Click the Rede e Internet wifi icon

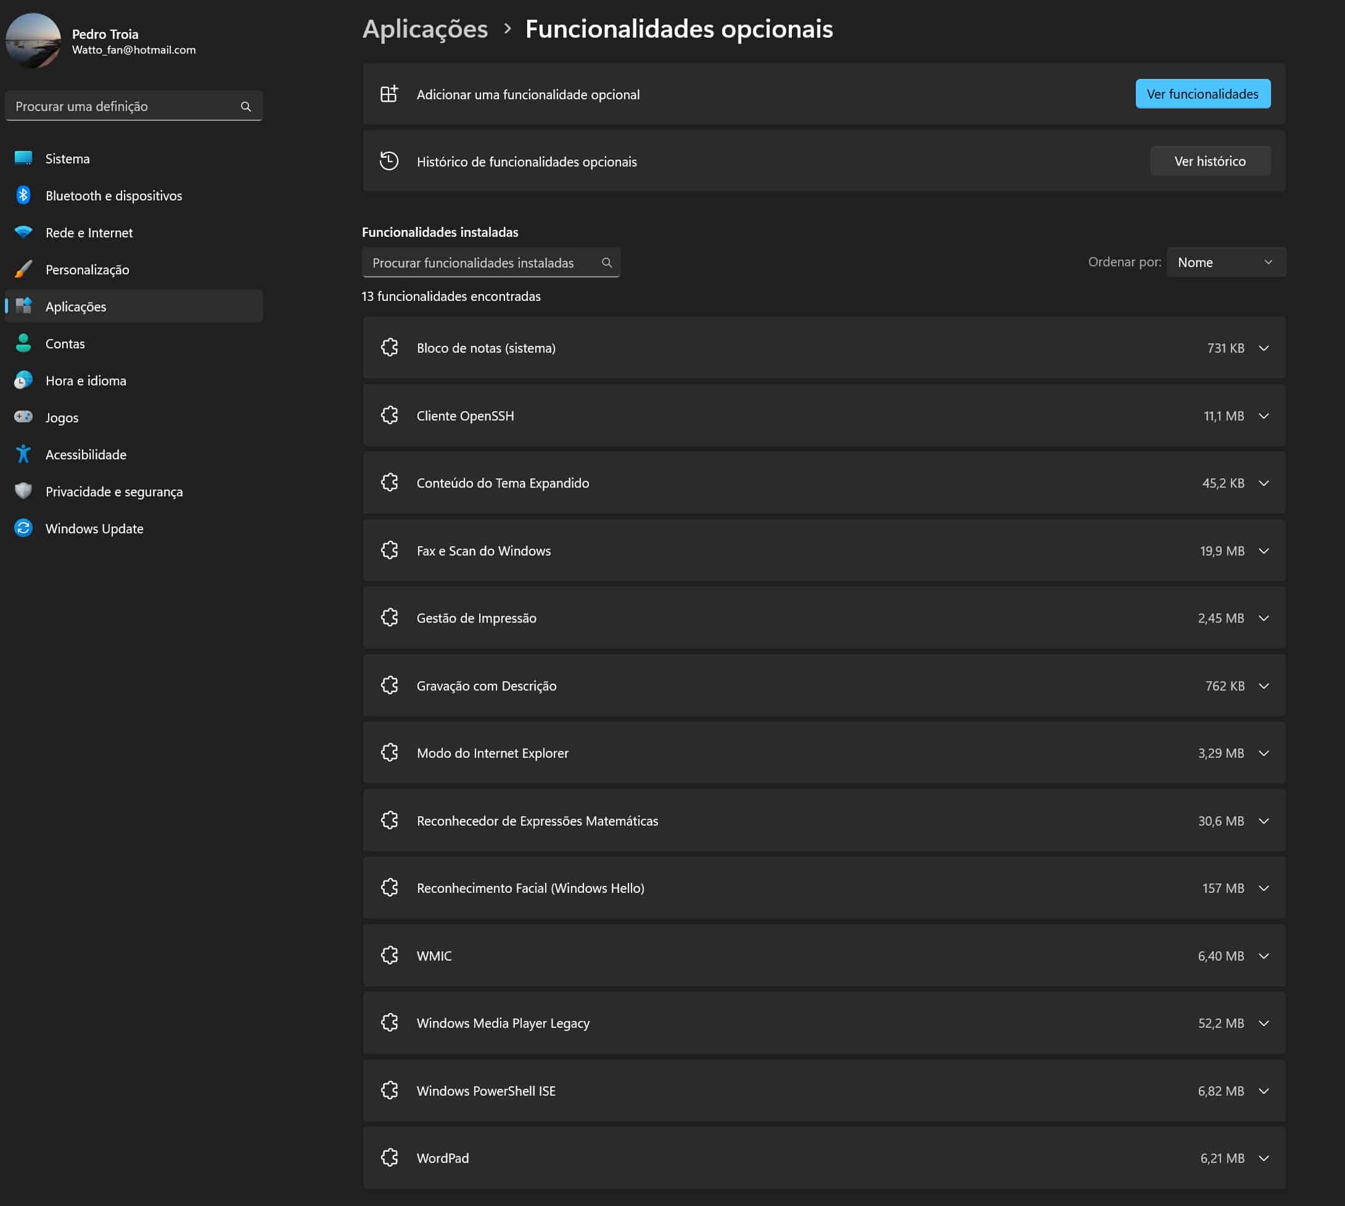pyautogui.click(x=23, y=232)
